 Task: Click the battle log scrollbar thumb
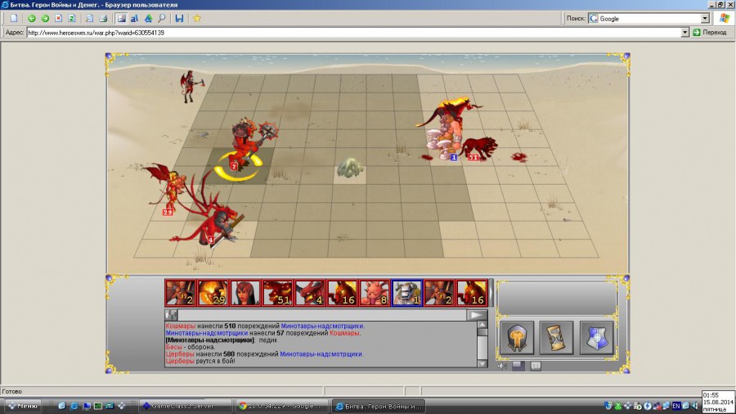(482, 332)
